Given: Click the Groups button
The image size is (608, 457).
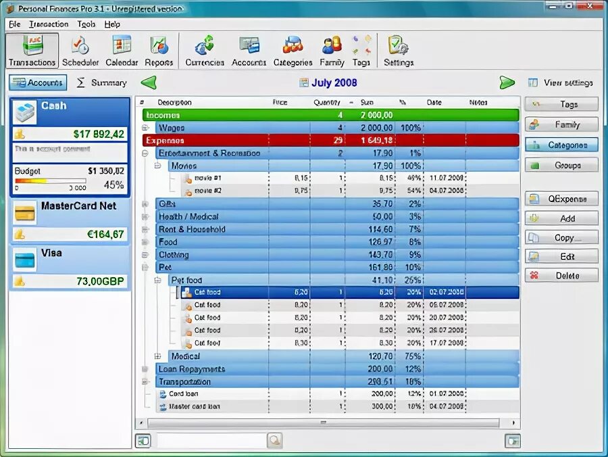Looking at the screenshot, I should [561, 165].
